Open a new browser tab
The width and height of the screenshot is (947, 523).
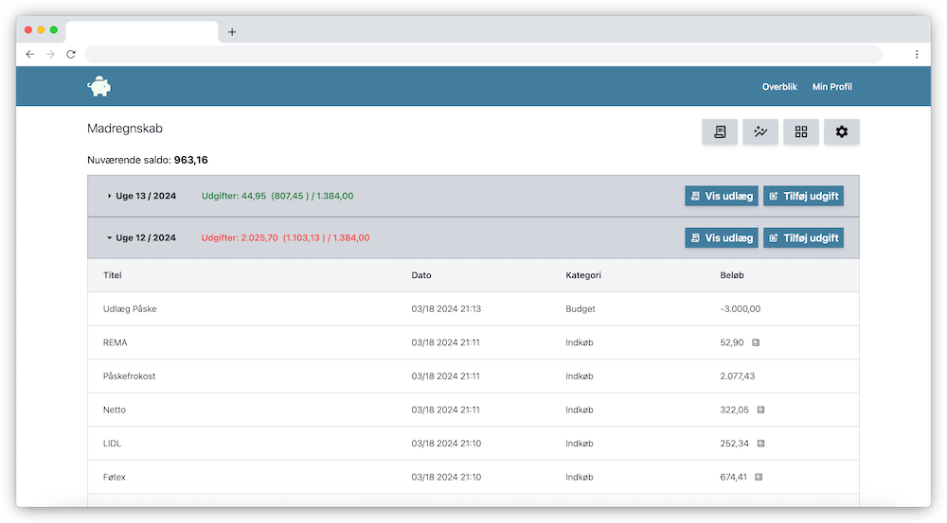tap(232, 32)
